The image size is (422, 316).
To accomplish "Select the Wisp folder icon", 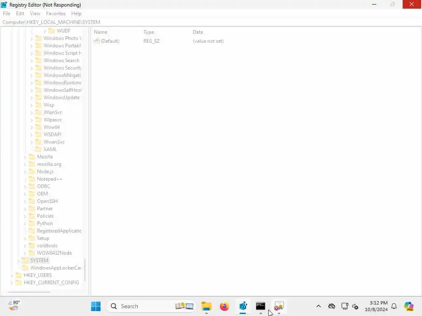I will pyautogui.click(x=39, y=105).
